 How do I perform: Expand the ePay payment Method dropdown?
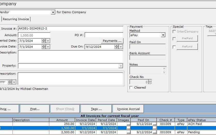163,35
